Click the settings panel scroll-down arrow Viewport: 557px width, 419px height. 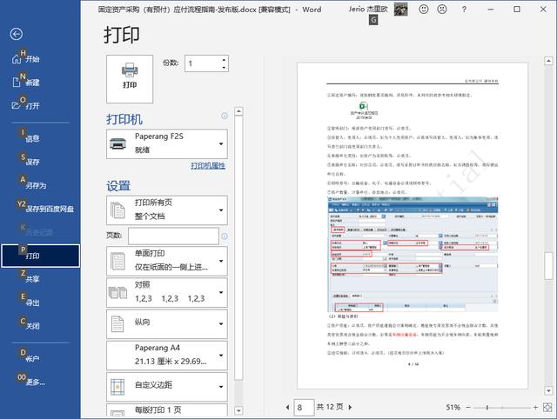pos(238,410)
